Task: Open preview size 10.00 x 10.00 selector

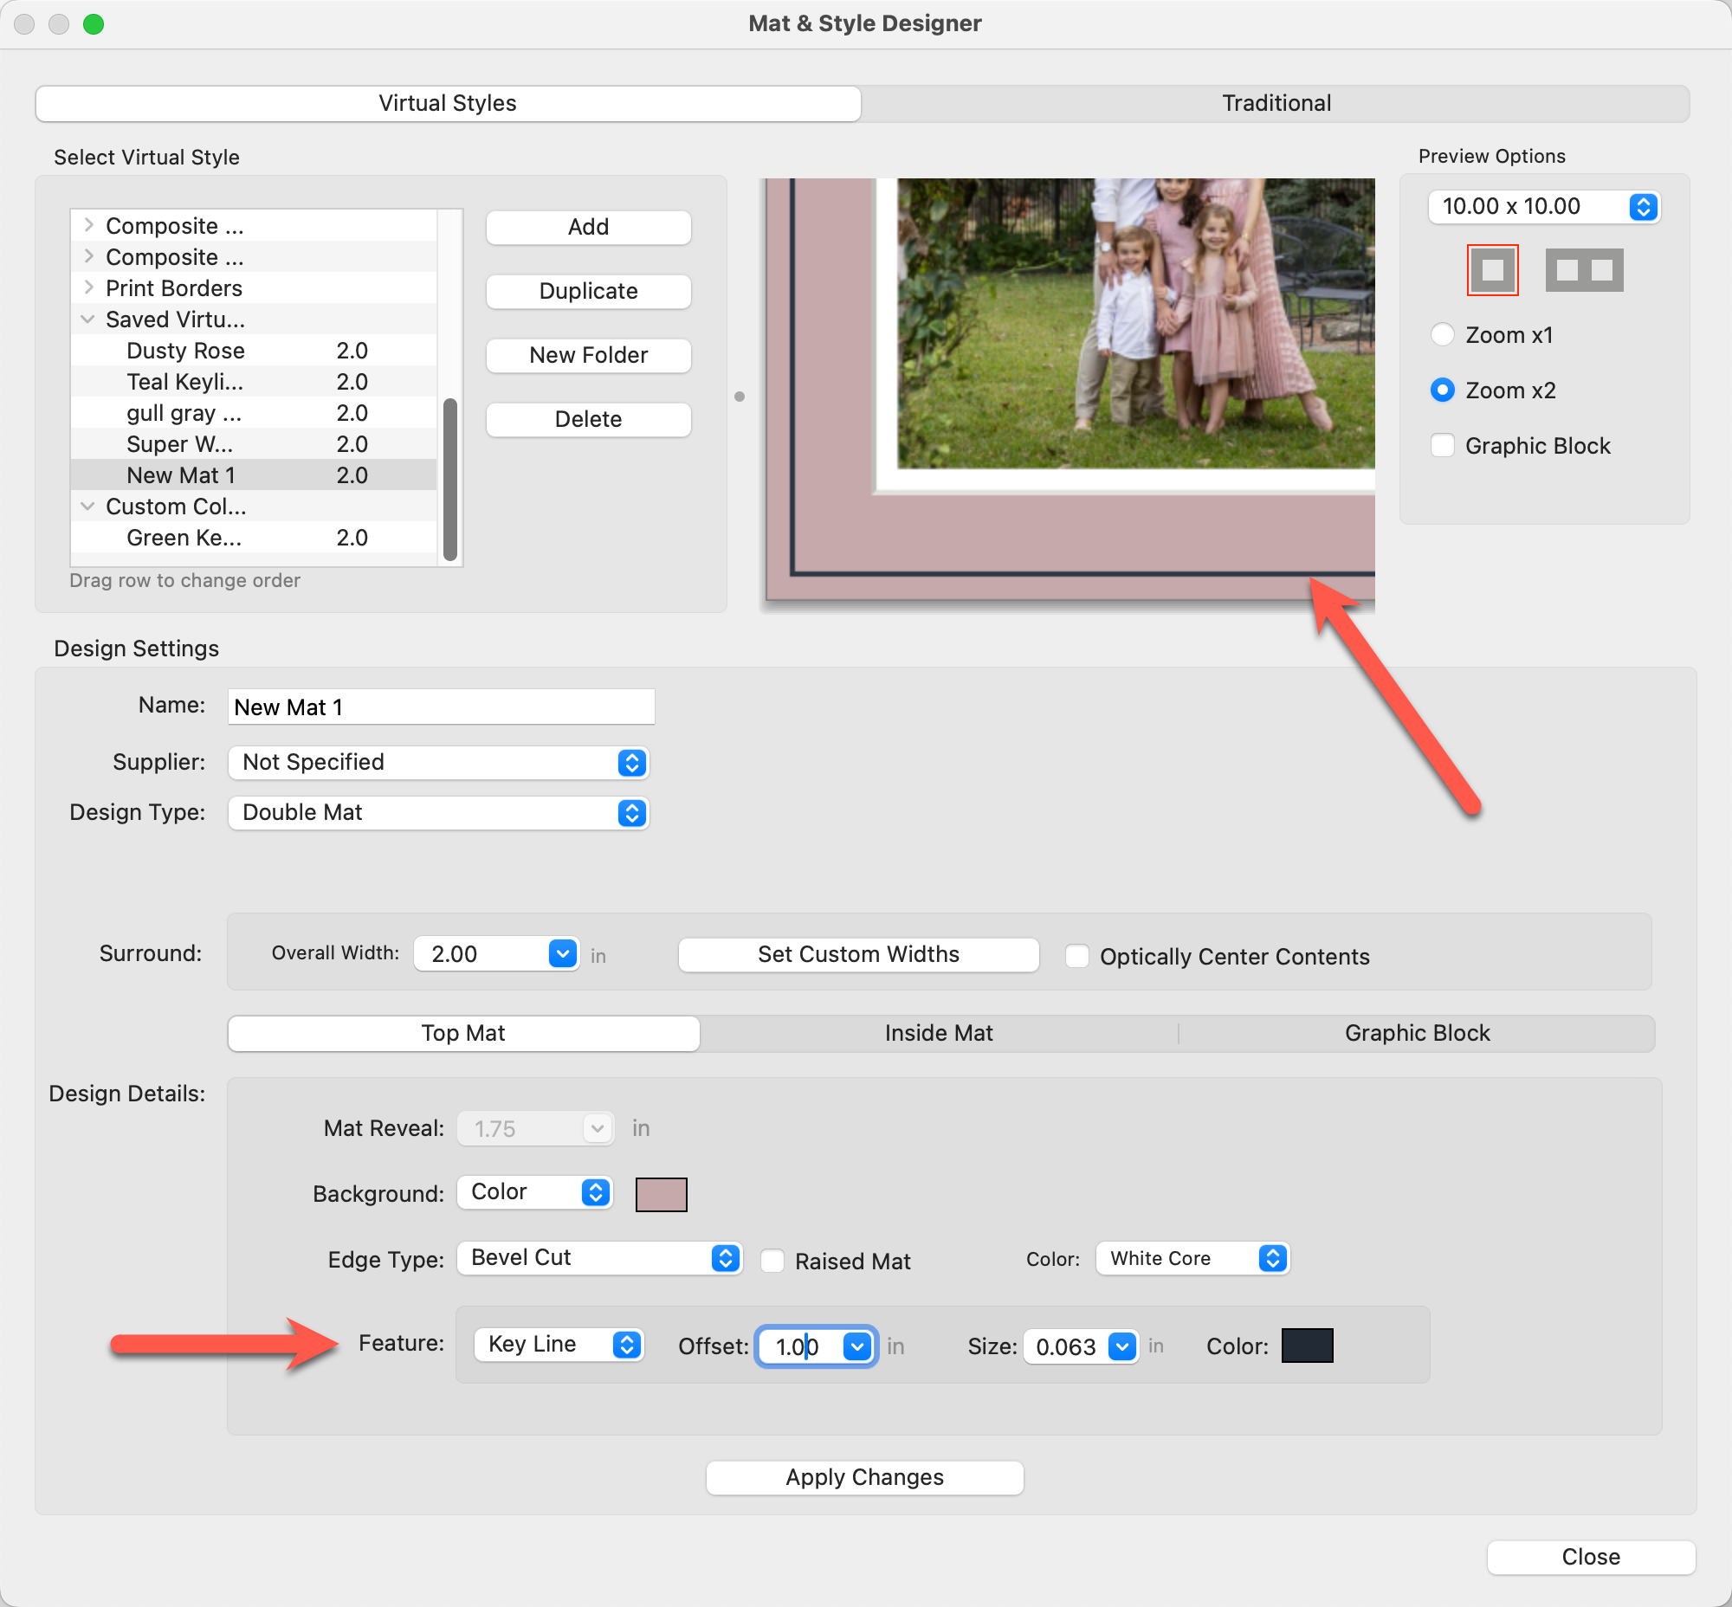Action: [1543, 207]
